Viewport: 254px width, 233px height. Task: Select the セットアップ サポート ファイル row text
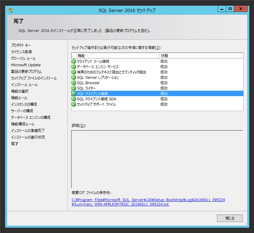coord(96,104)
